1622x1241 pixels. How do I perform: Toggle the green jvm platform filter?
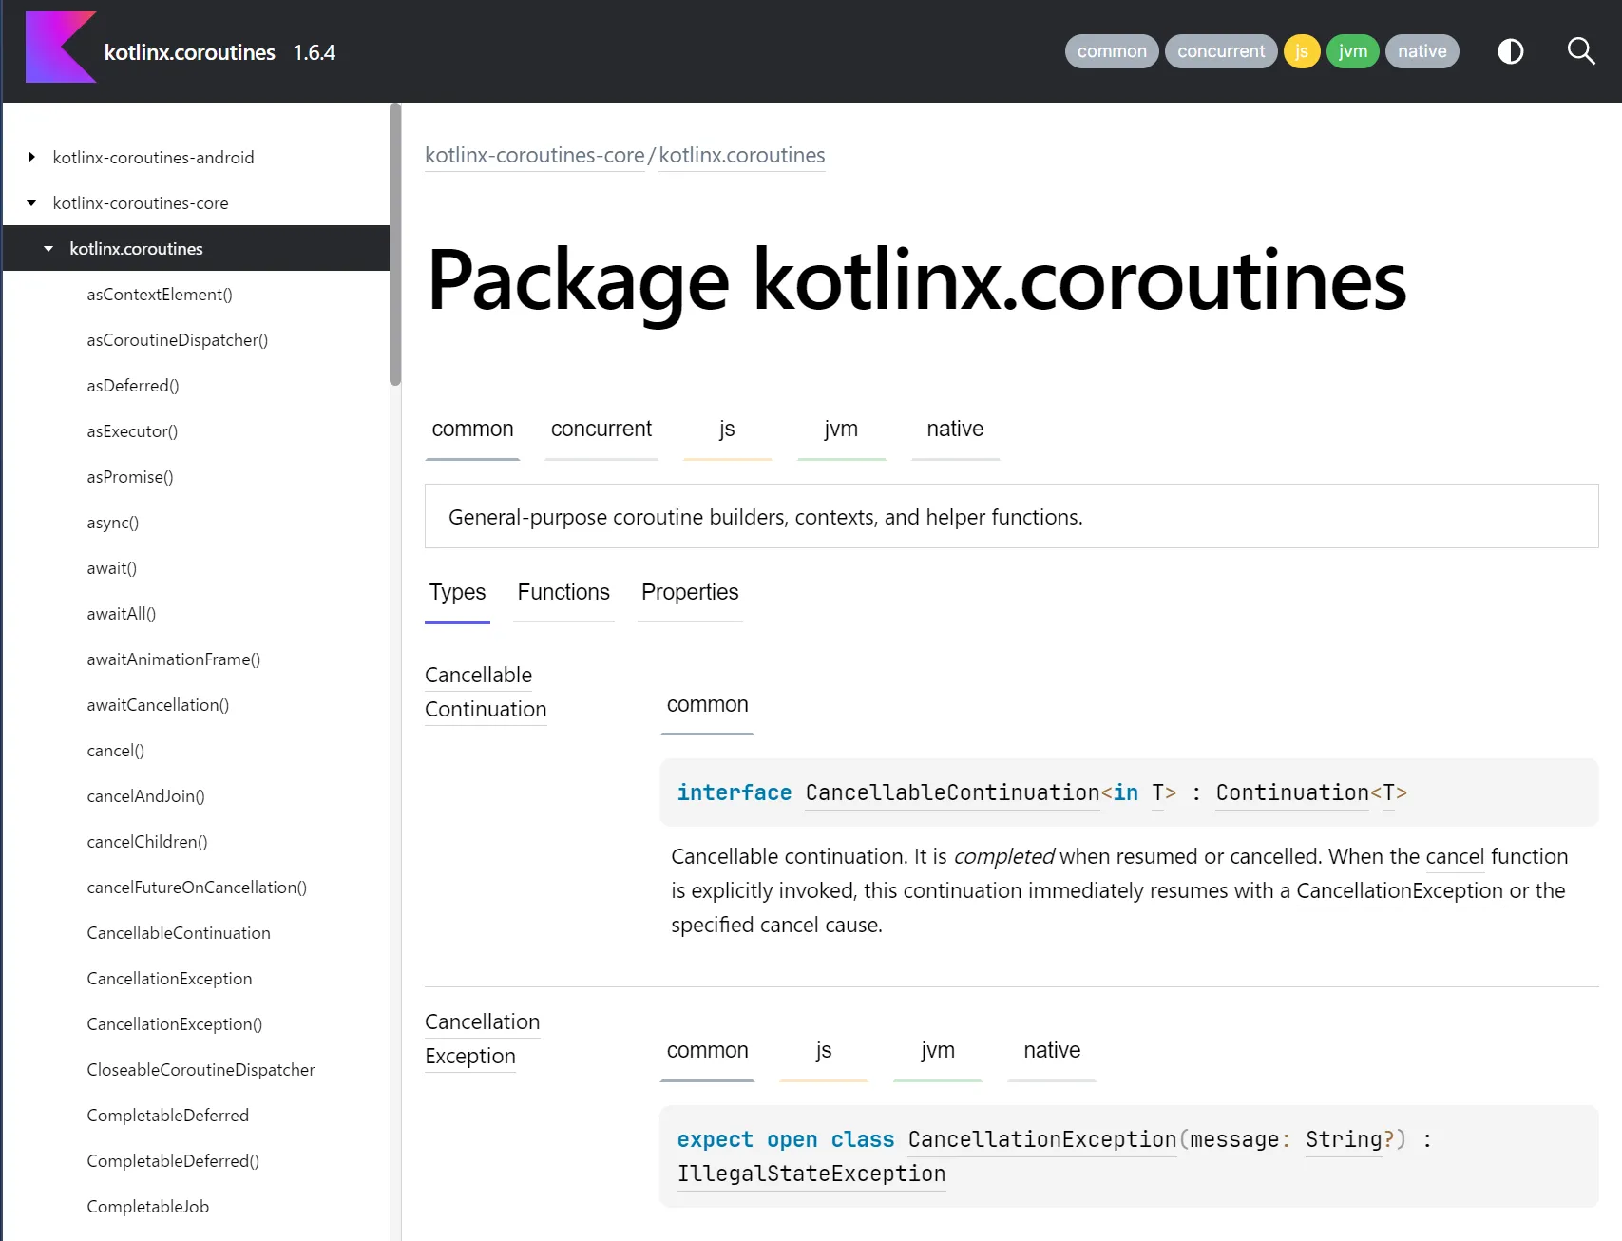(1352, 51)
